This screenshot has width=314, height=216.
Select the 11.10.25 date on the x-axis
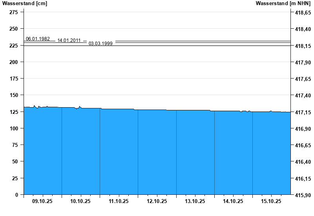coord(119,201)
